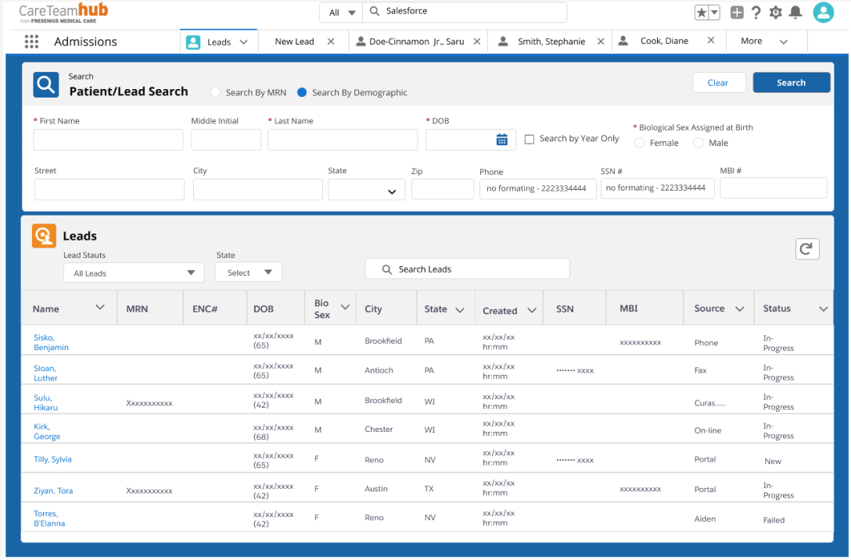Open the New Lead tab

click(x=294, y=41)
